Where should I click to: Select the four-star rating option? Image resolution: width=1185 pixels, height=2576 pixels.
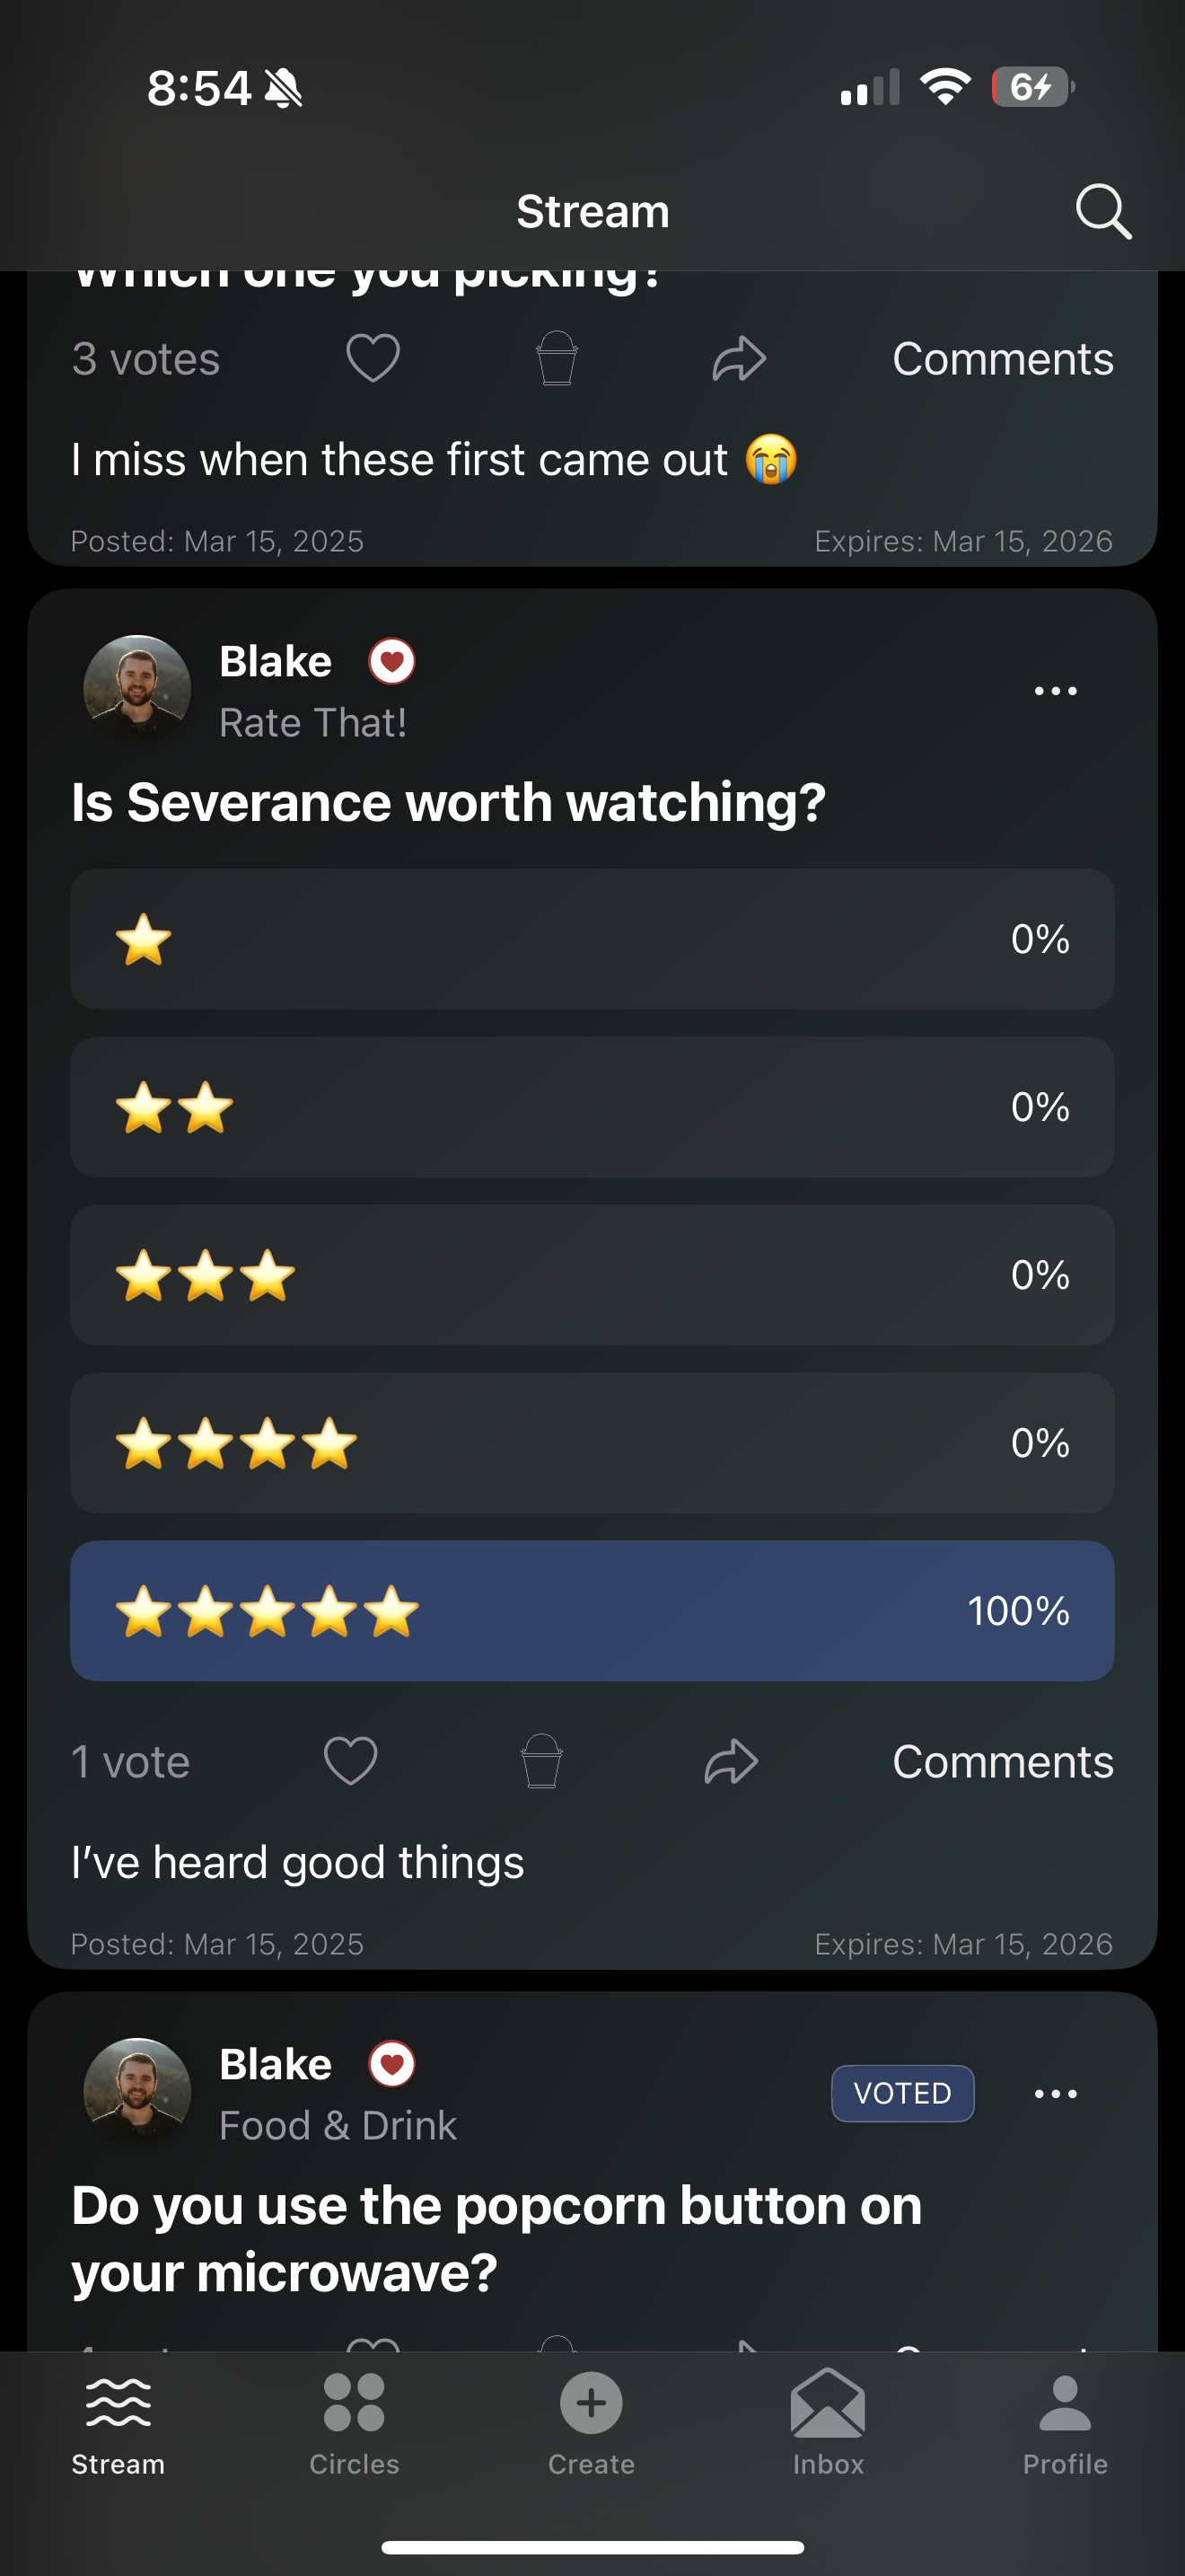592,1443
